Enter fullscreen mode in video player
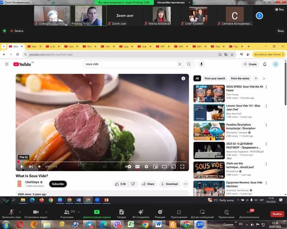Screen dimensions: 287x229 coord(182,167)
